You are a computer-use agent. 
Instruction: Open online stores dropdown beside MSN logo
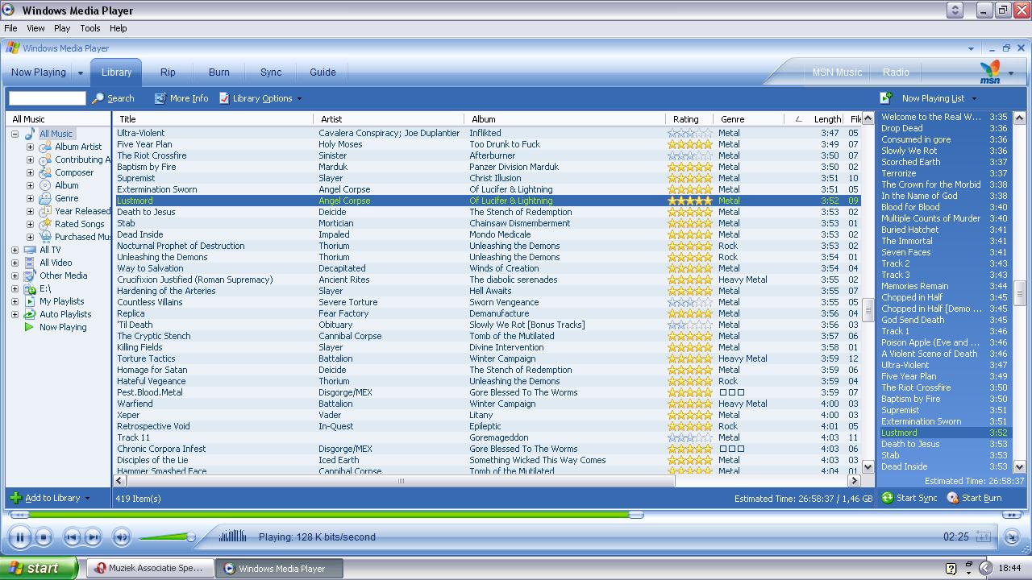tap(1011, 73)
